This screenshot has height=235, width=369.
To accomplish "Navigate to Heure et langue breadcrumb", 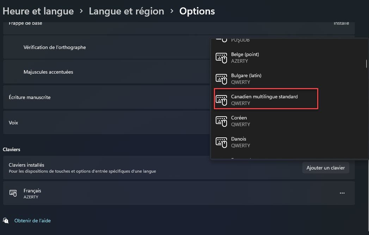I will click(38, 11).
